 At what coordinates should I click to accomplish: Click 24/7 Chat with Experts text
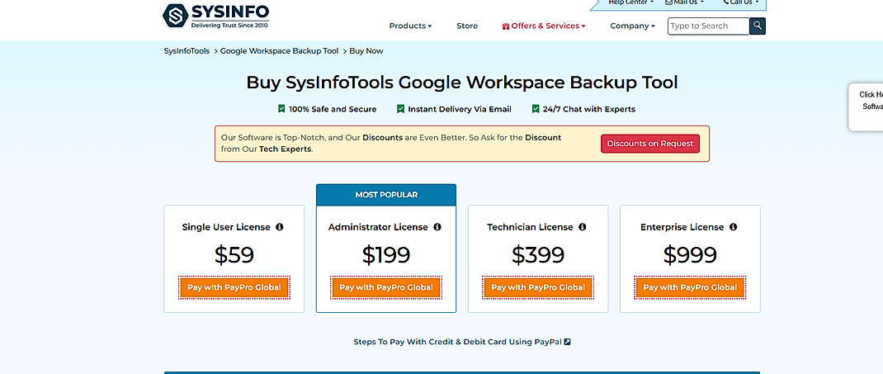tap(589, 109)
